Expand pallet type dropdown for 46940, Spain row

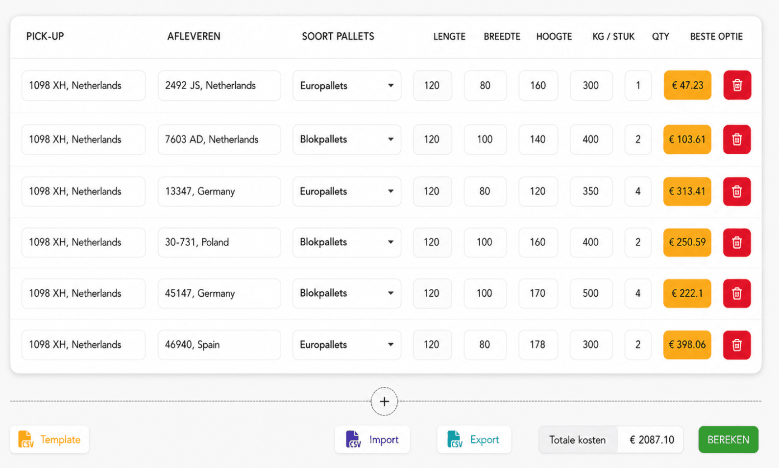(347, 345)
